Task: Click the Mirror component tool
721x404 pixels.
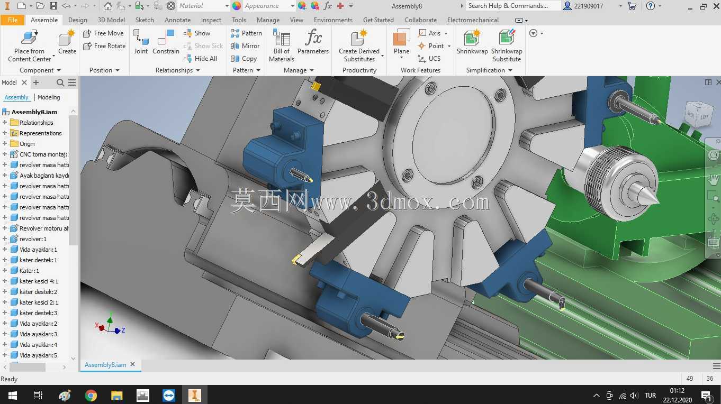Action: [x=245, y=46]
